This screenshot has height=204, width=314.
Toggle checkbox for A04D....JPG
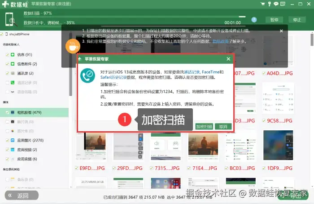tap(264, 73)
